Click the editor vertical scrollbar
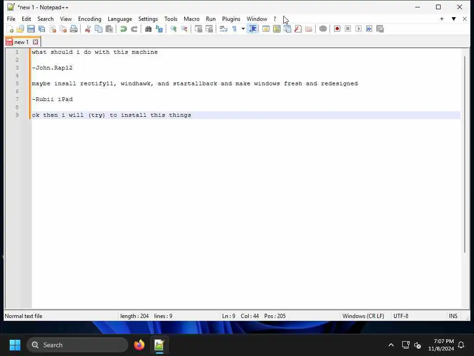Screen dimensions: 474x356 (465, 154)
